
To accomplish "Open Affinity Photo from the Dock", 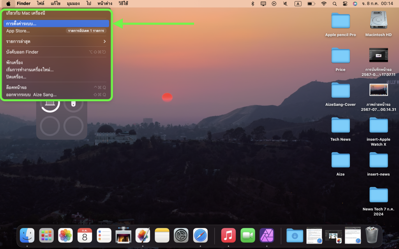I will tap(267, 235).
